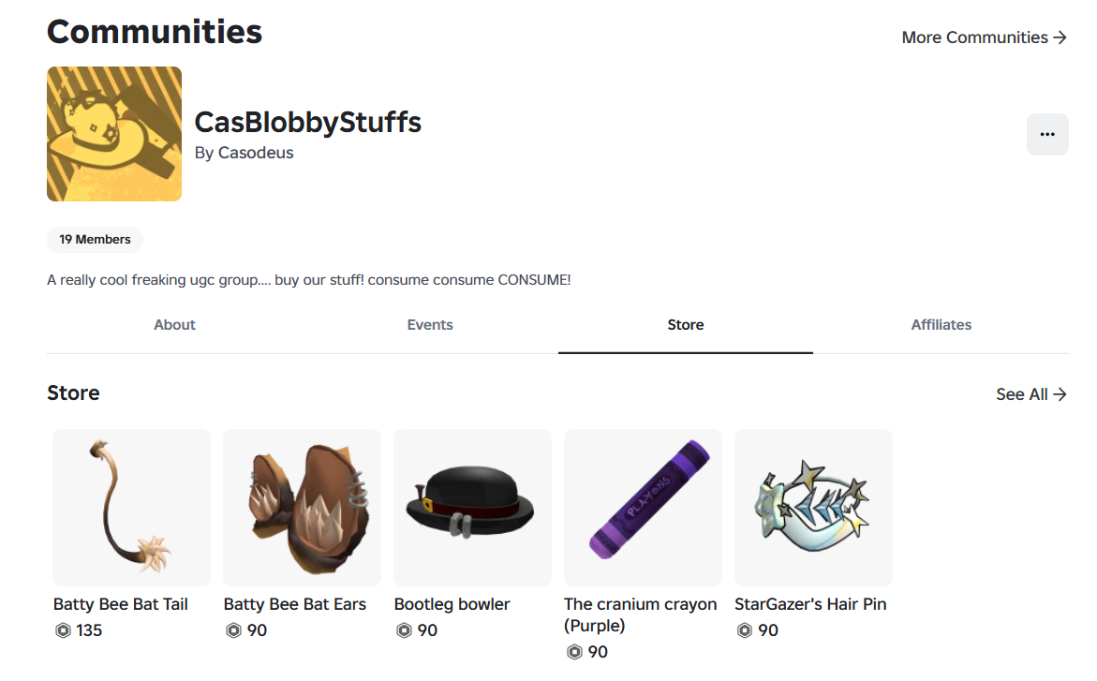Click the Batty Bee Bat Tail thumbnail

pyautogui.click(x=131, y=508)
